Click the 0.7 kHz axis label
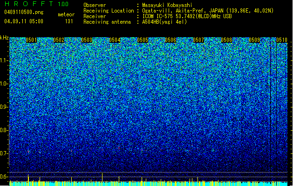293x186 pixels. 4,153
